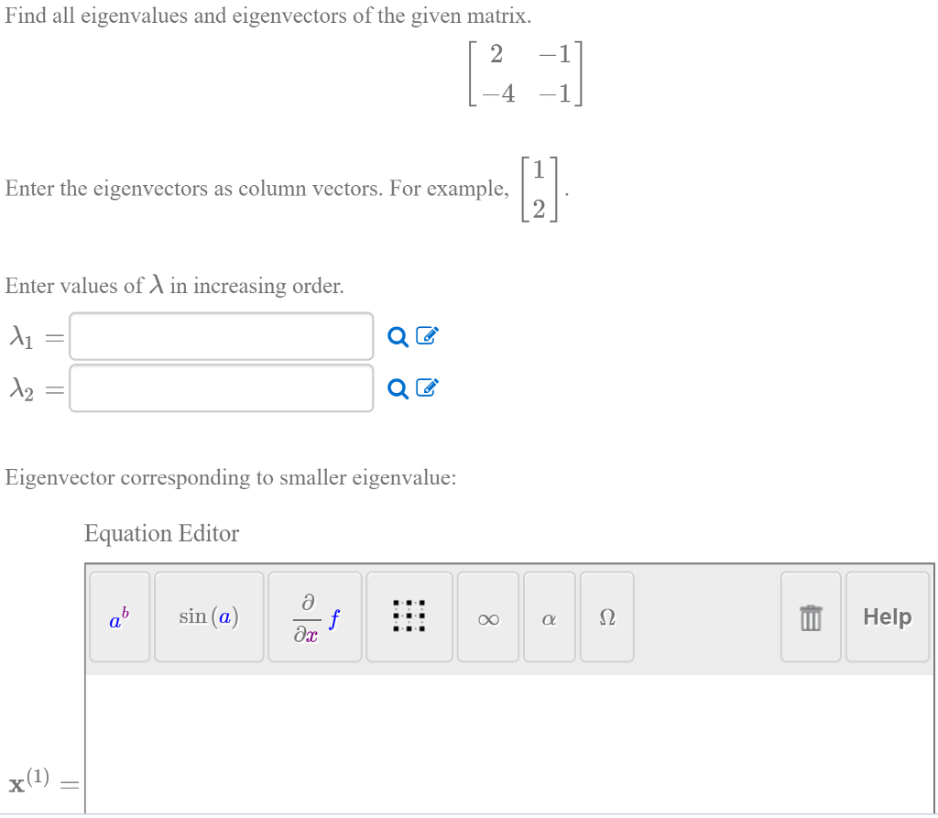
Task: Insert a trig function with the sin(a) tool
Action: click(x=209, y=616)
